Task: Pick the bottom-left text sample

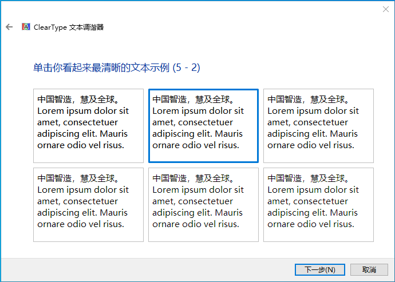Action: coord(88,204)
